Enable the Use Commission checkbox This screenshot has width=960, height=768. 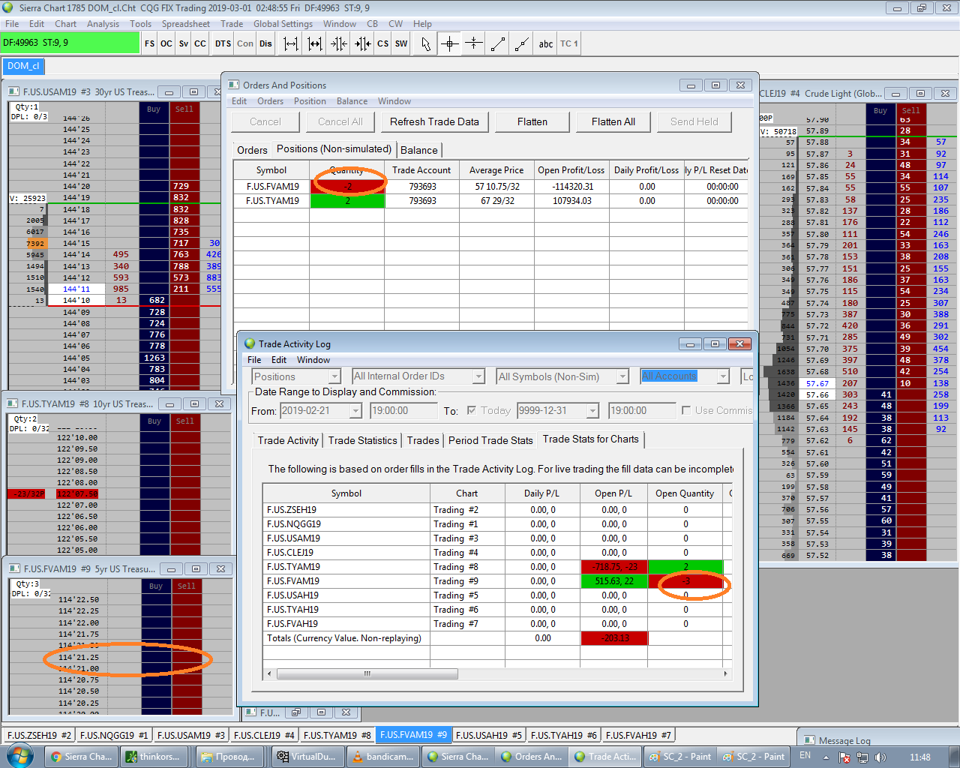click(x=685, y=410)
